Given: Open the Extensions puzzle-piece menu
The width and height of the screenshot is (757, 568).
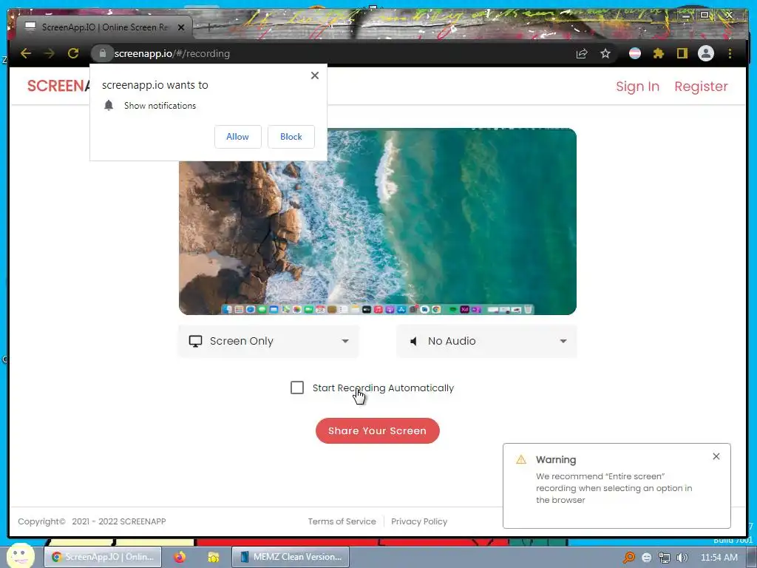Looking at the screenshot, I should click(x=659, y=53).
